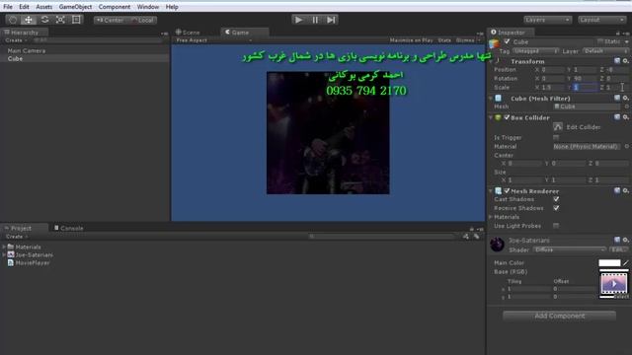Toggle Center pivot mode

110,20
